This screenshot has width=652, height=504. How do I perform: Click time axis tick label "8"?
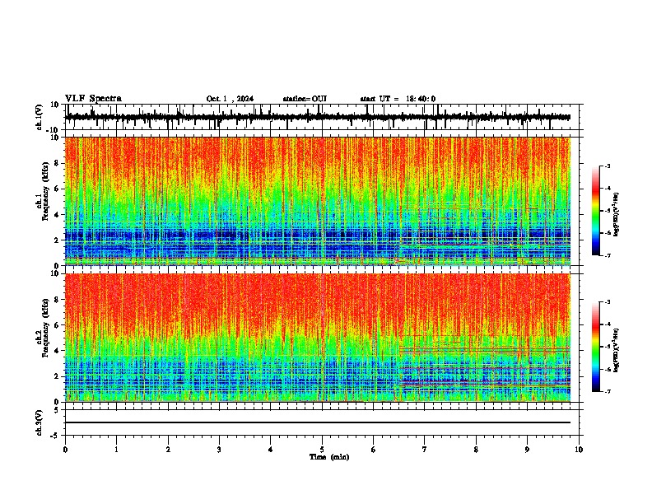pyautogui.click(x=476, y=450)
